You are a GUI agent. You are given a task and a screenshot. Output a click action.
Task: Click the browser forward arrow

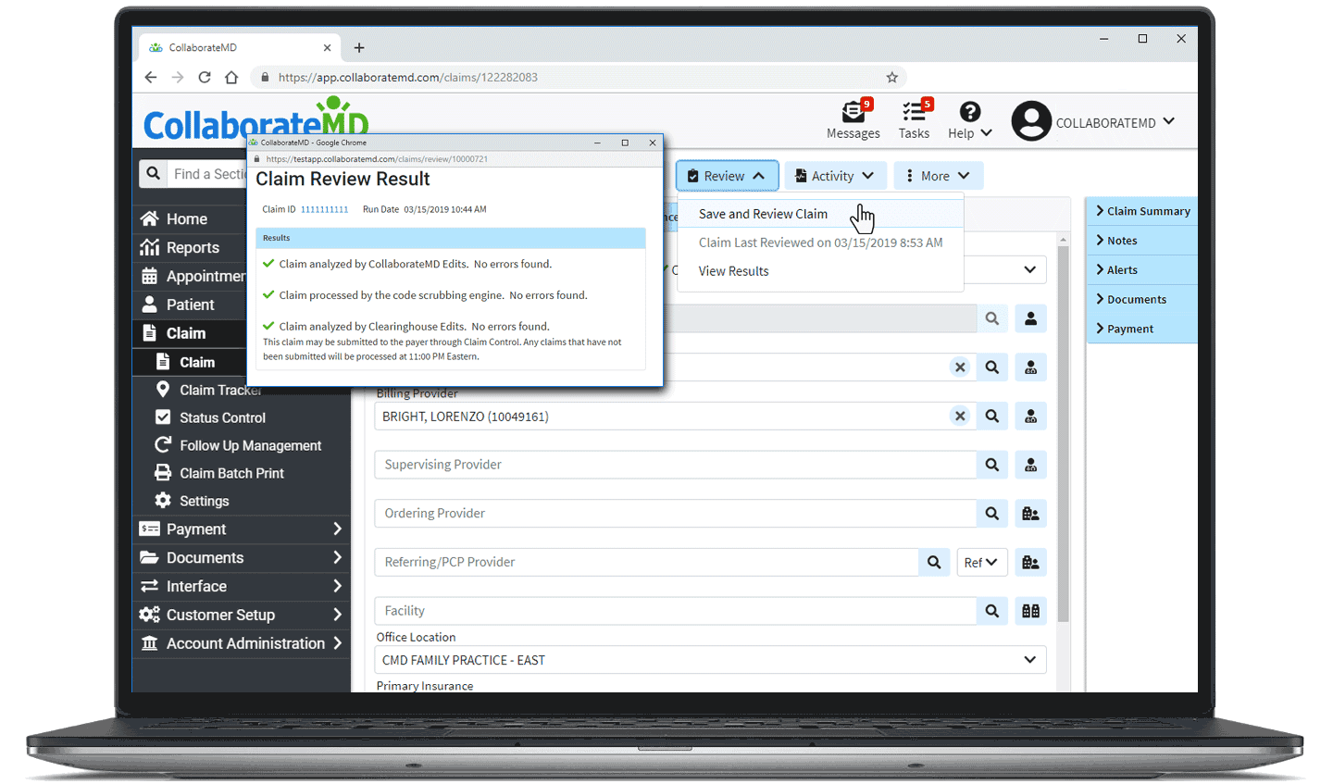(x=178, y=77)
